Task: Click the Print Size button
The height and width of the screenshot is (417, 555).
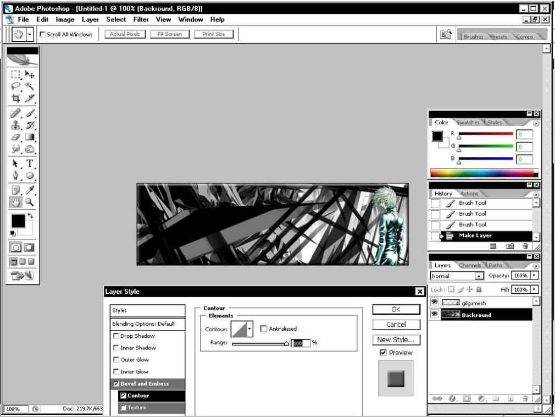Action: (x=213, y=34)
